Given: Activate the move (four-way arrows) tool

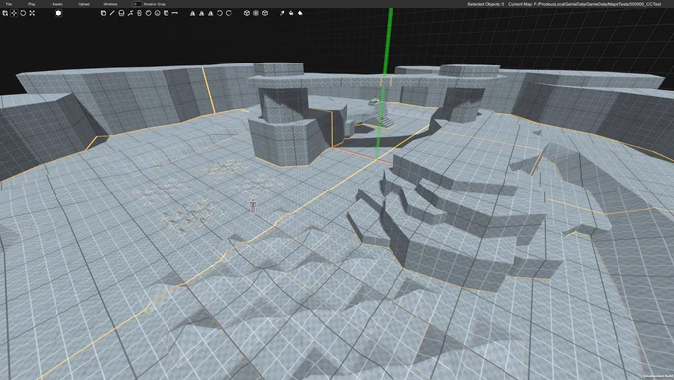Looking at the screenshot, I should coord(14,13).
